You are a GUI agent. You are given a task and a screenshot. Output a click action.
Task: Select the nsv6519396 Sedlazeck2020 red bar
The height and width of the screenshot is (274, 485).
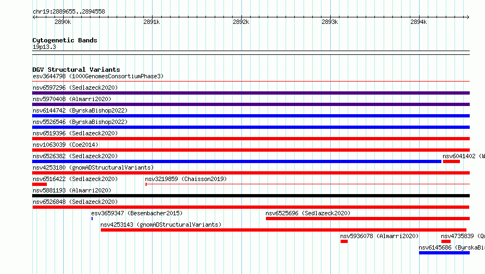tap(251, 139)
